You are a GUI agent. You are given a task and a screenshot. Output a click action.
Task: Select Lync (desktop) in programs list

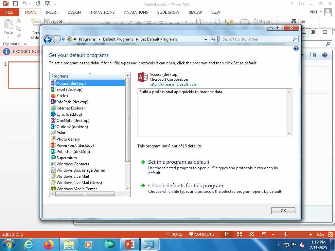coord(66,114)
